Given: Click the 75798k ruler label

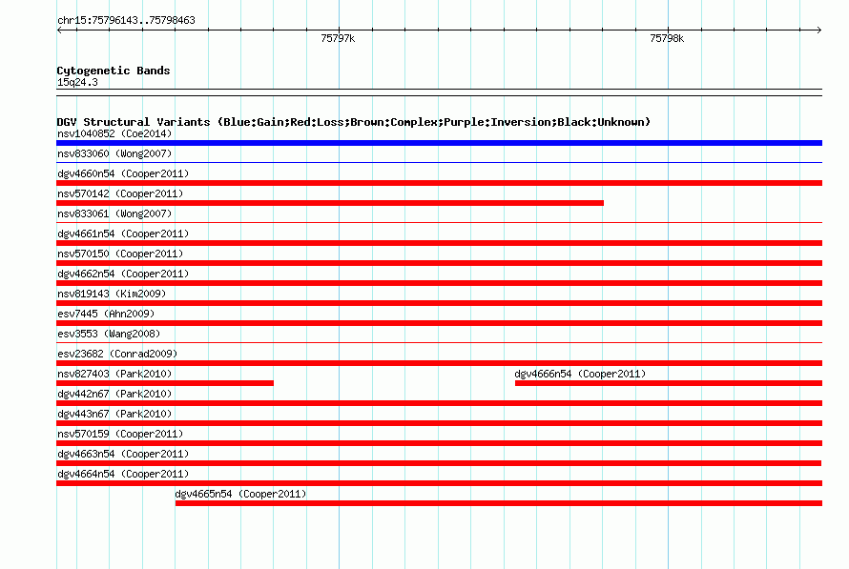Looking at the screenshot, I should (x=667, y=38).
